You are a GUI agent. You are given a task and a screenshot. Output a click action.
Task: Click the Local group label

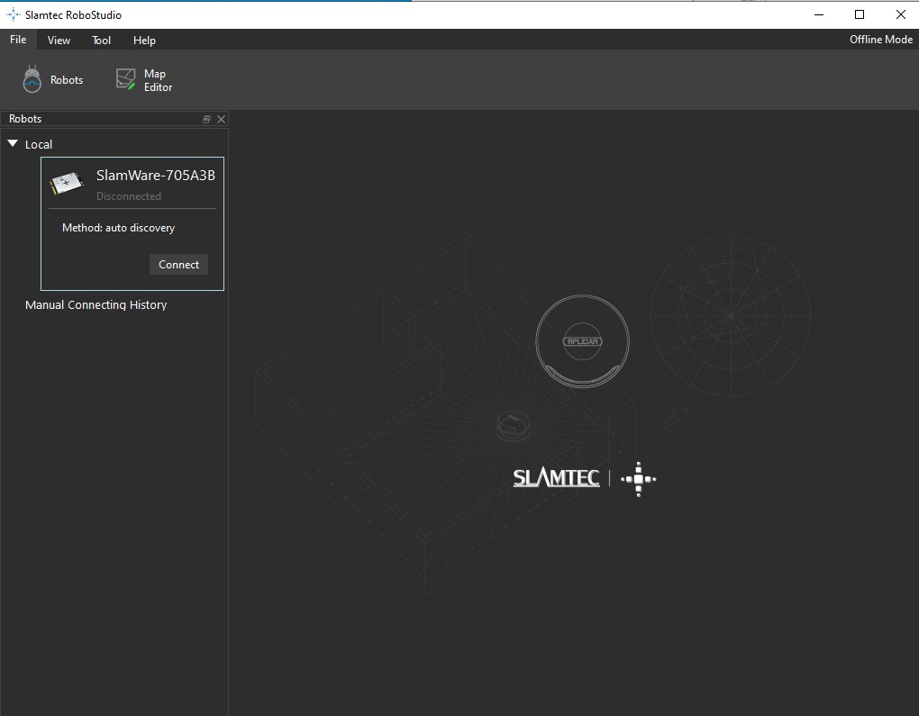coord(39,144)
